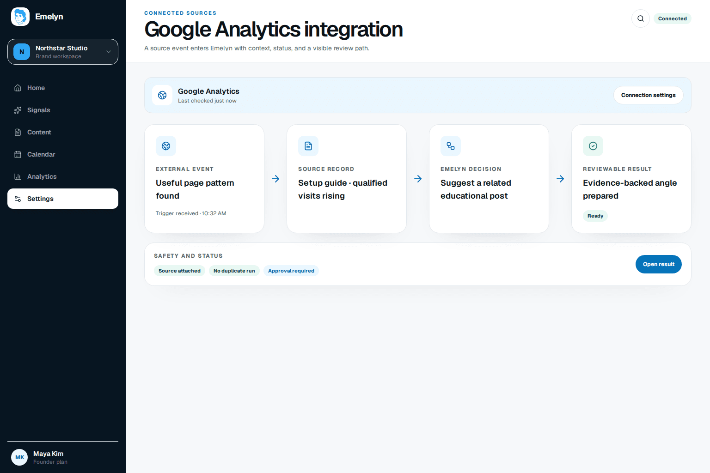Click the MK user avatar
The width and height of the screenshot is (710, 473).
pyautogui.click(x=19, y=457)
